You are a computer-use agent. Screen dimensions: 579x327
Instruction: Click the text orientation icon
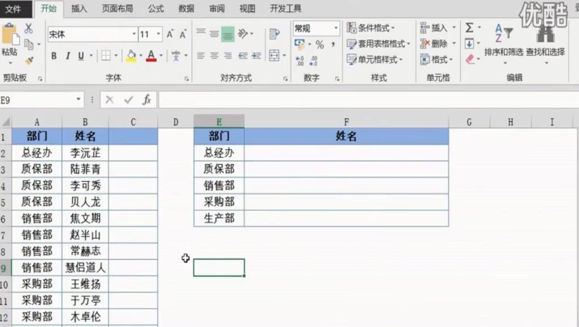click(243, 33)
